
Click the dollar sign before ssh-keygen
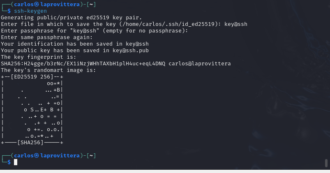[9, 11]
